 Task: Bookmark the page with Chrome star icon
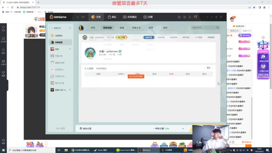[x=254, y=7]
